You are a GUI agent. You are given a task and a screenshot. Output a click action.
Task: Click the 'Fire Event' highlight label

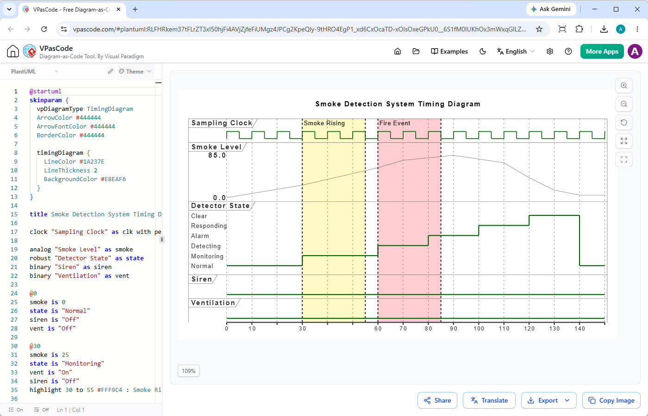coord(394,123)
